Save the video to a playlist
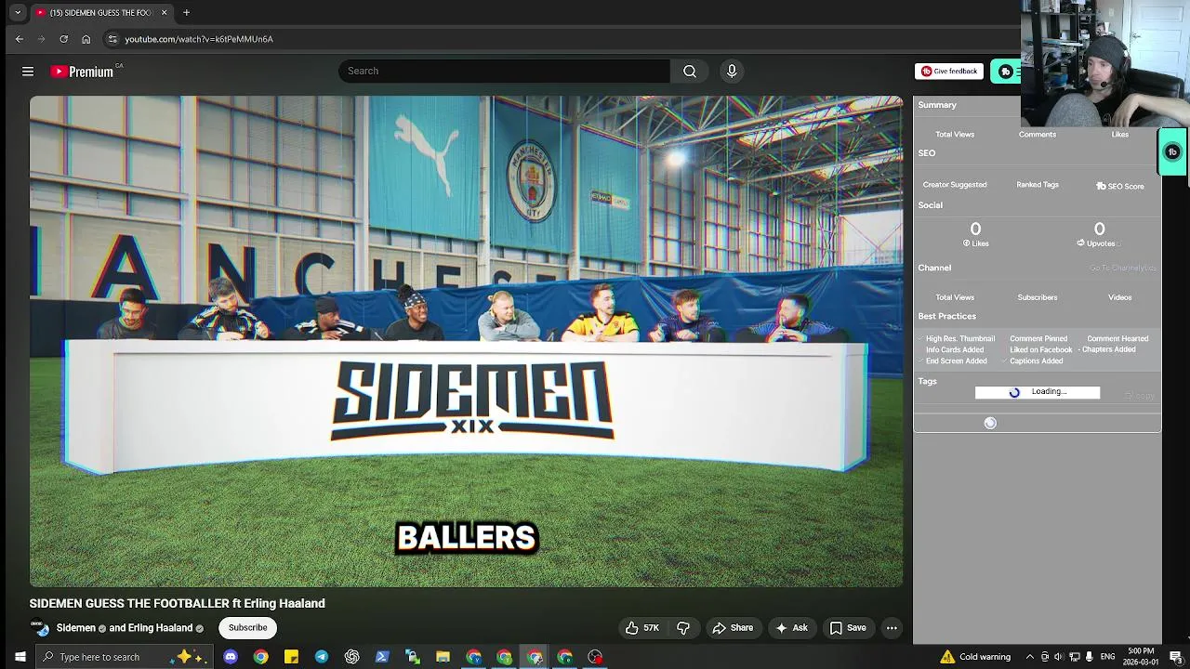This screenshot has height=669, width=1190. coord(848,628)
